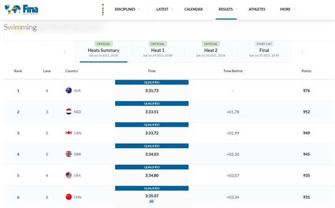This screenshot has width=335, height=208.
Task: Click the Canada flag icon
Action: [x=68, y=133]
